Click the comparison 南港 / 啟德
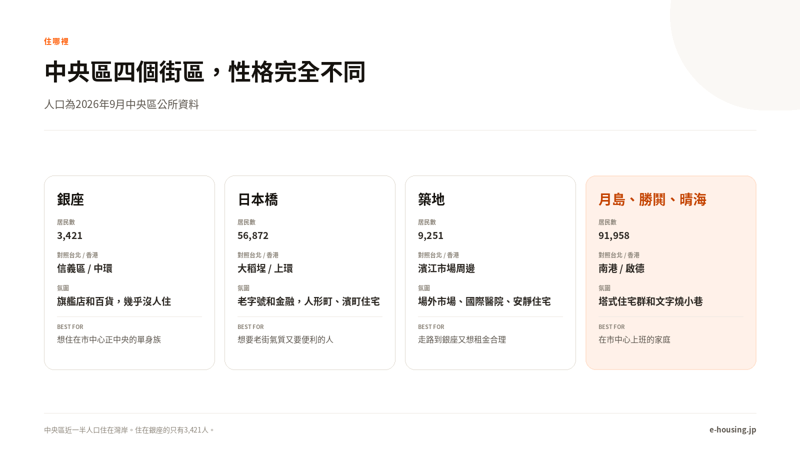This screenshot has width=800, height=450. [621, 268]
